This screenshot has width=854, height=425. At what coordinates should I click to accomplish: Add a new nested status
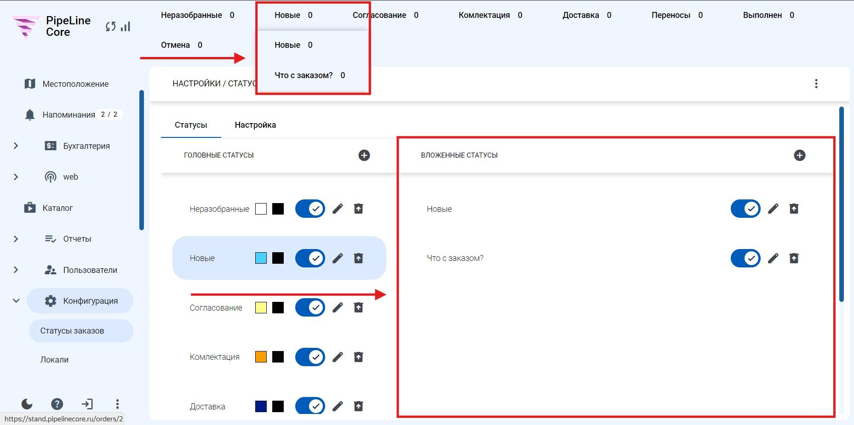[800, 155]
